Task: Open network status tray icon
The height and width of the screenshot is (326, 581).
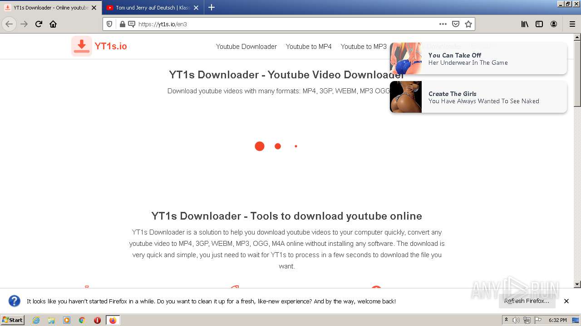Action: (x=527, y=320)
